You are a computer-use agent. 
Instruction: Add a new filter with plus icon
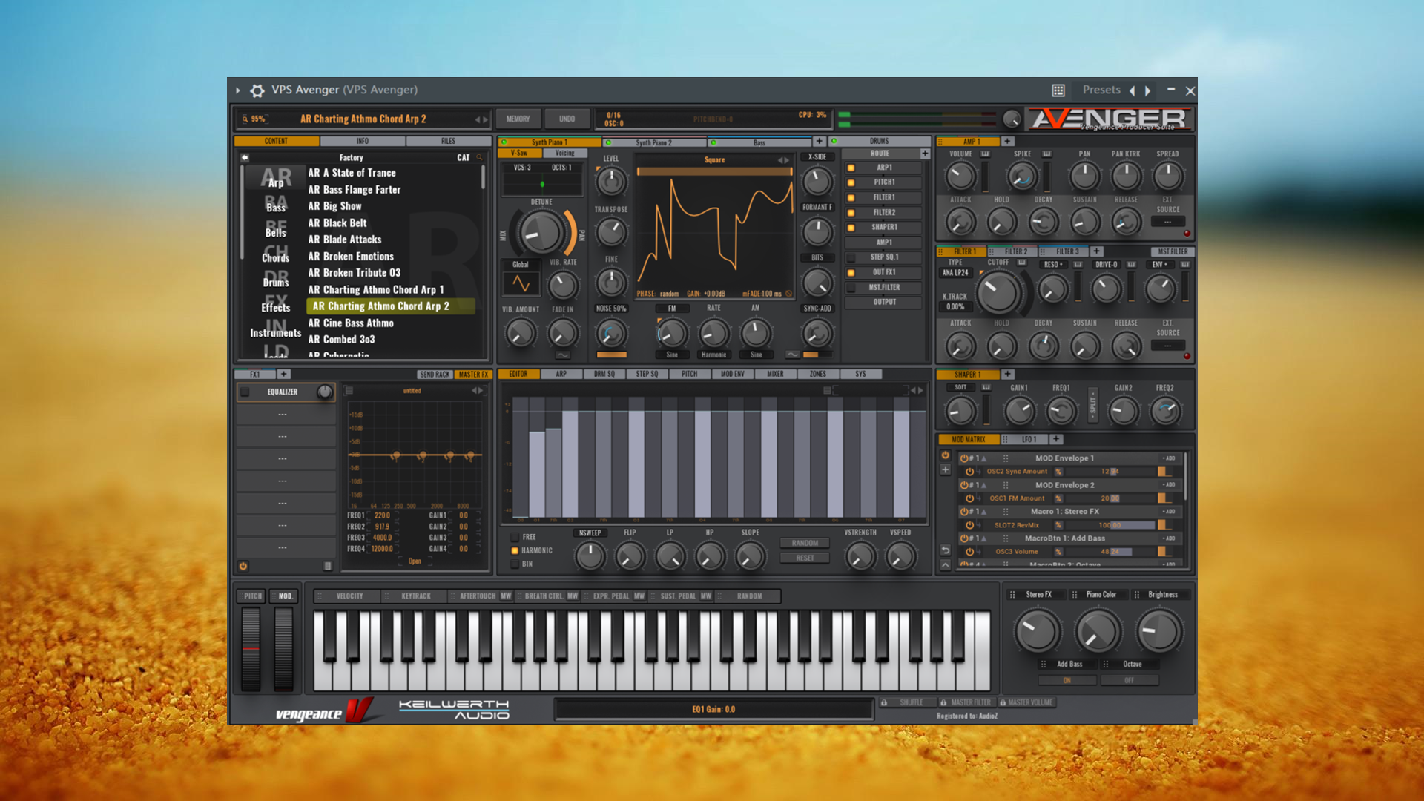1097,251
